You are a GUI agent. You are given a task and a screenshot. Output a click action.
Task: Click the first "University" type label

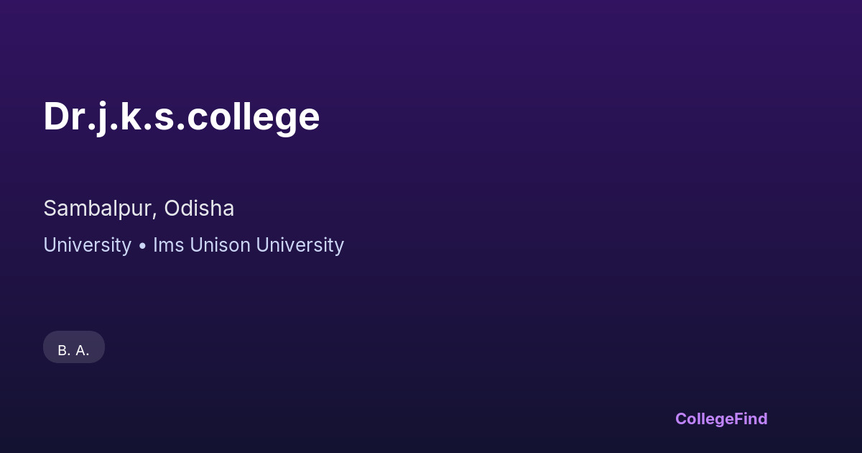pyautogui.click(x=87, y=245)
